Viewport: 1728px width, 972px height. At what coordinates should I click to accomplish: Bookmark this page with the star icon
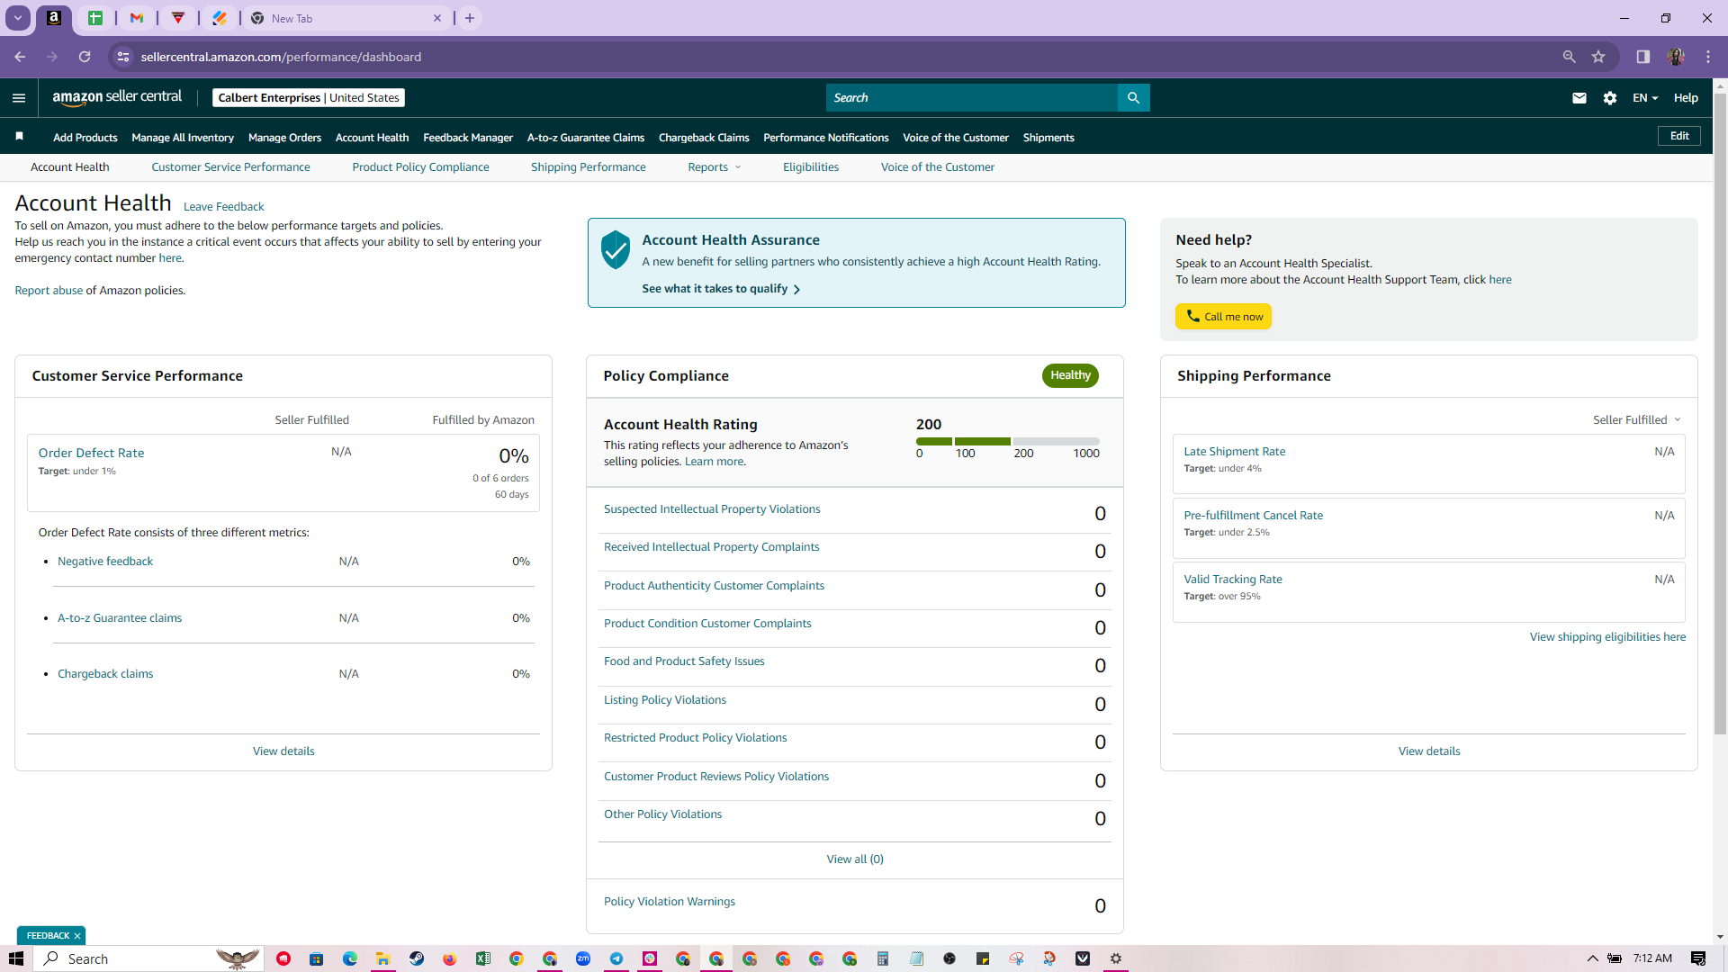pos(1598,57)
